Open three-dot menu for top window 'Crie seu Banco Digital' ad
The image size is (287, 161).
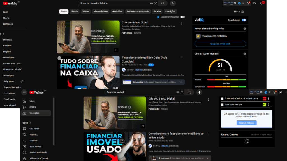click(182, 23)
